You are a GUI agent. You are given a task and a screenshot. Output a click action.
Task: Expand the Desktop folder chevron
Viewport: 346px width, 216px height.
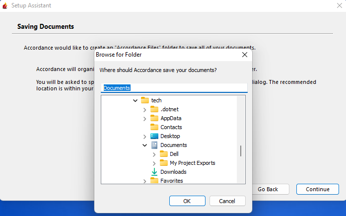(144, 136)
